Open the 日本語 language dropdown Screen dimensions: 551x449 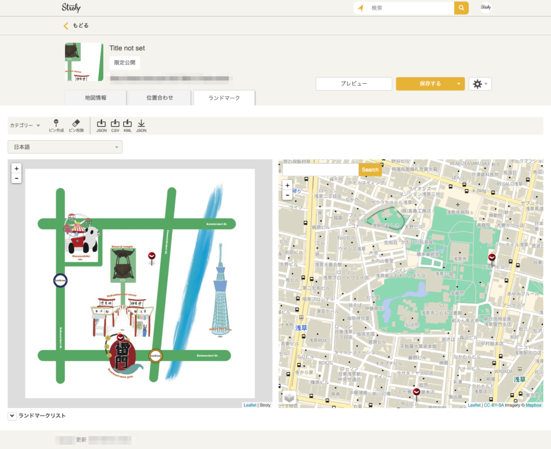(x=65, y=147)
